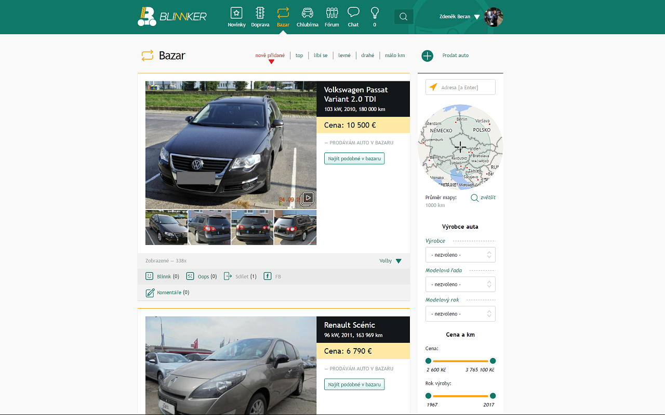
Task: Open the Modelová řada dropdown
Action: [x=460, y=284]
